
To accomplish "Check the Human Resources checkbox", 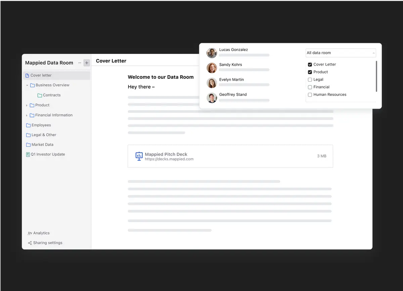I will click(x=310, y=94).
